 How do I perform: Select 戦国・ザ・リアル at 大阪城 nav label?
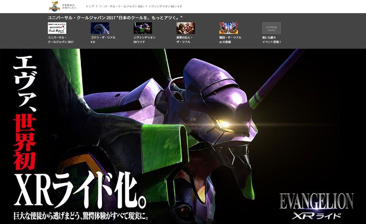230,40
